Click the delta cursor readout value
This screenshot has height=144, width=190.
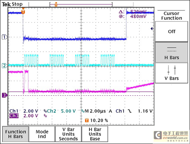138,12
